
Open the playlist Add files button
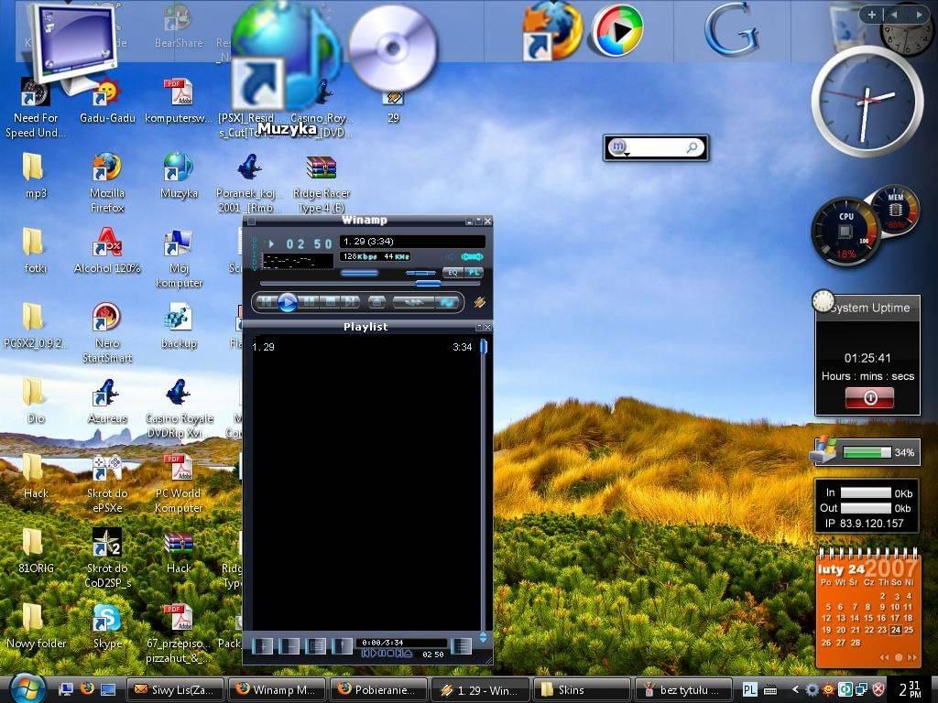(x=263, y=645)
